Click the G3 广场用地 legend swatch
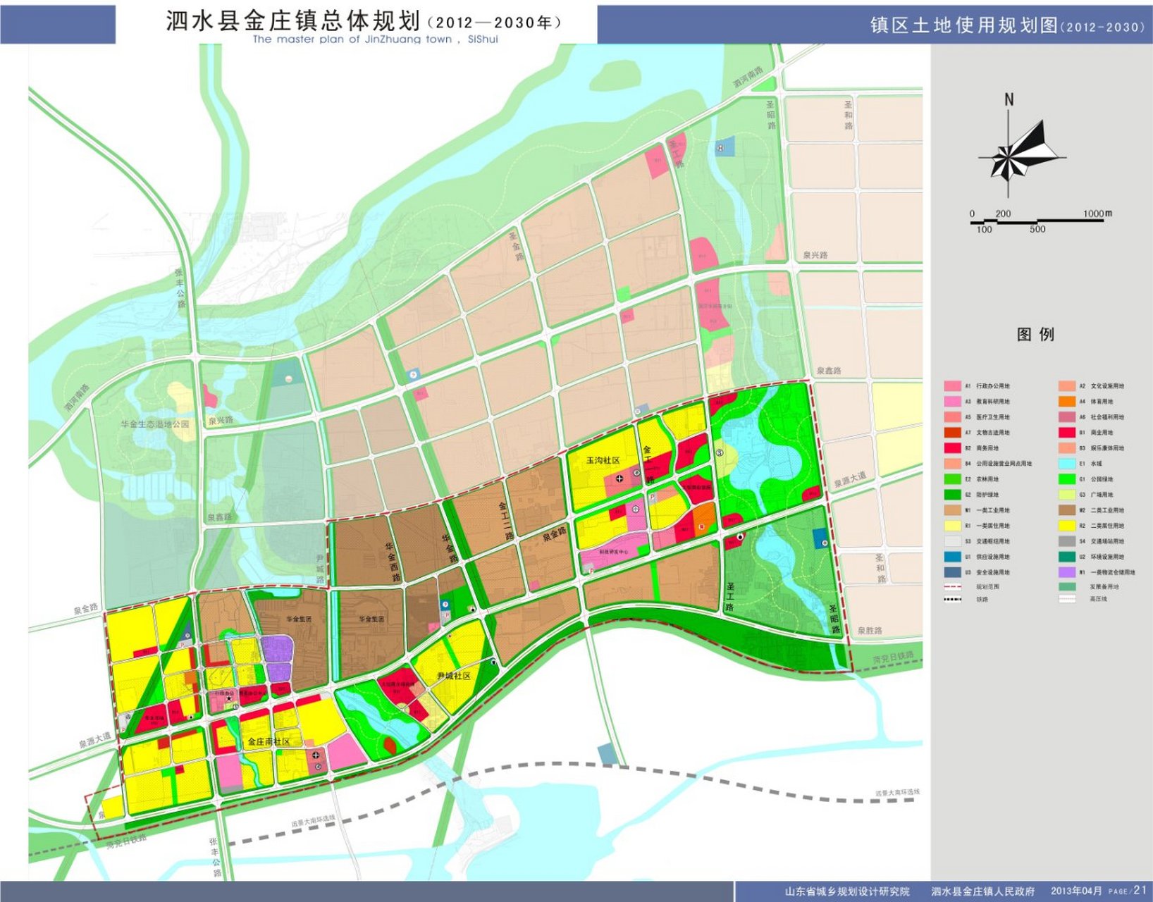 tap(1067, 495)
